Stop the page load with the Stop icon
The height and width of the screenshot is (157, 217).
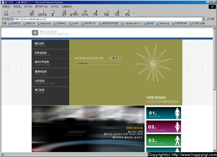[32, 13]
